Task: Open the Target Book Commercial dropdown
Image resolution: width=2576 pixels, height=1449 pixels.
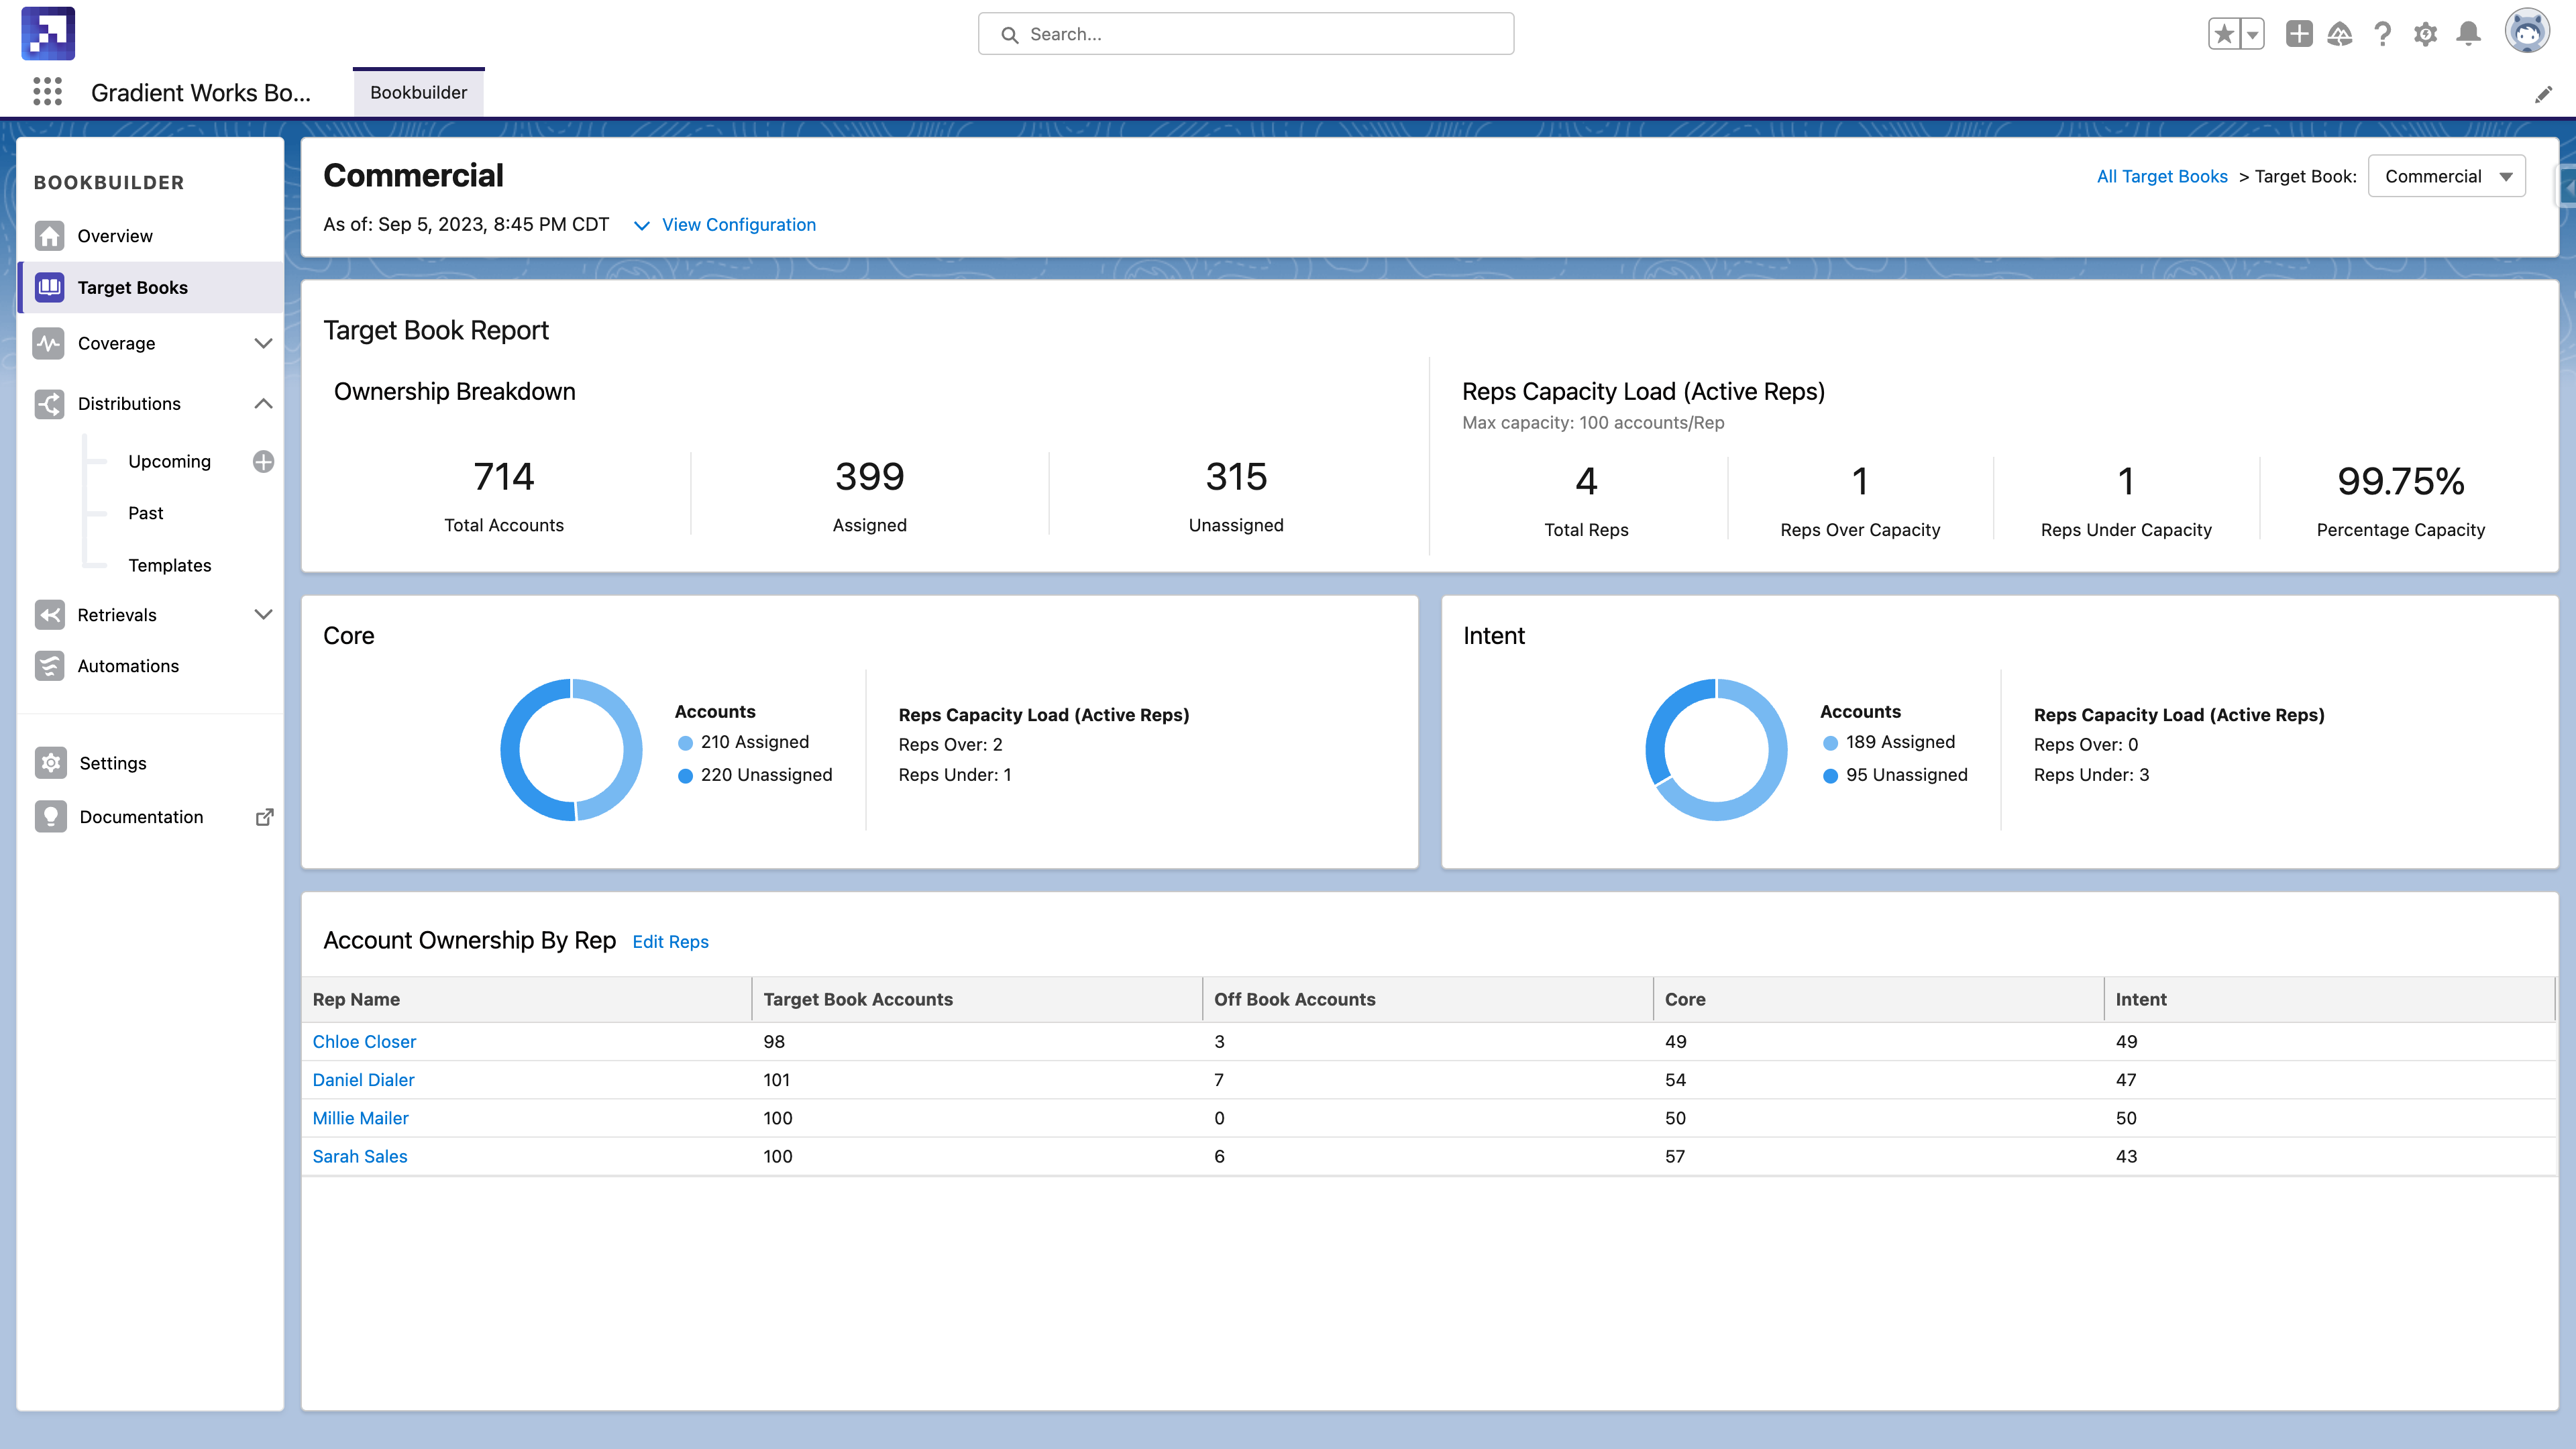Action: [2446, 176]
